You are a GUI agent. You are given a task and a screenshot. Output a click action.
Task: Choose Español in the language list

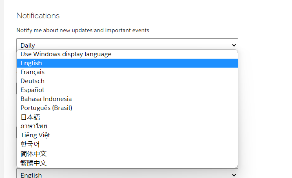[x=32, y=90]
